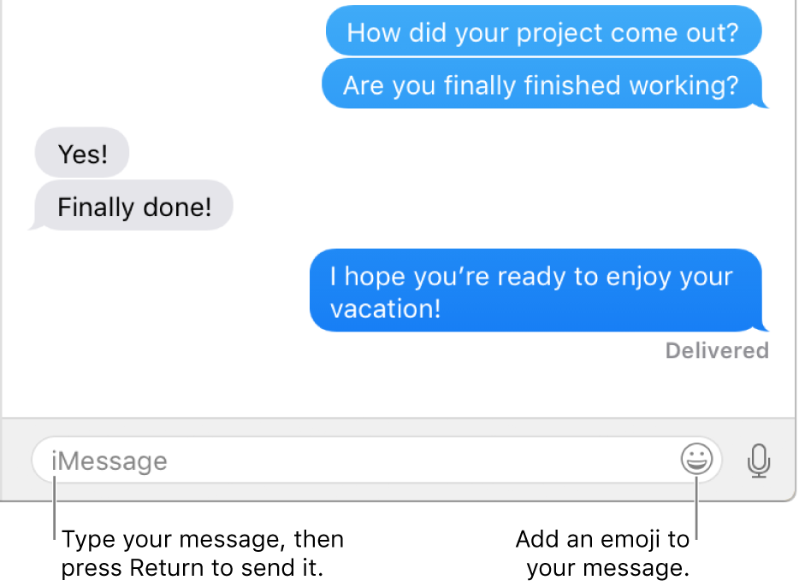The height and width of the screenshot is (586, 799).
Task: Click the empty transcript area below Delivered
Action: (x=398, y=390)
